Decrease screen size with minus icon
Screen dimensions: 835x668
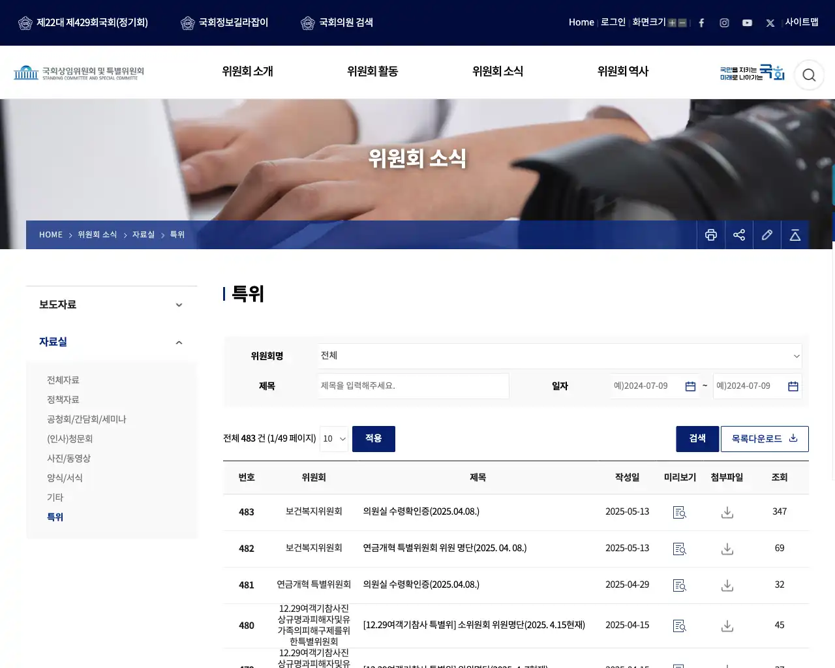[682, 23]
